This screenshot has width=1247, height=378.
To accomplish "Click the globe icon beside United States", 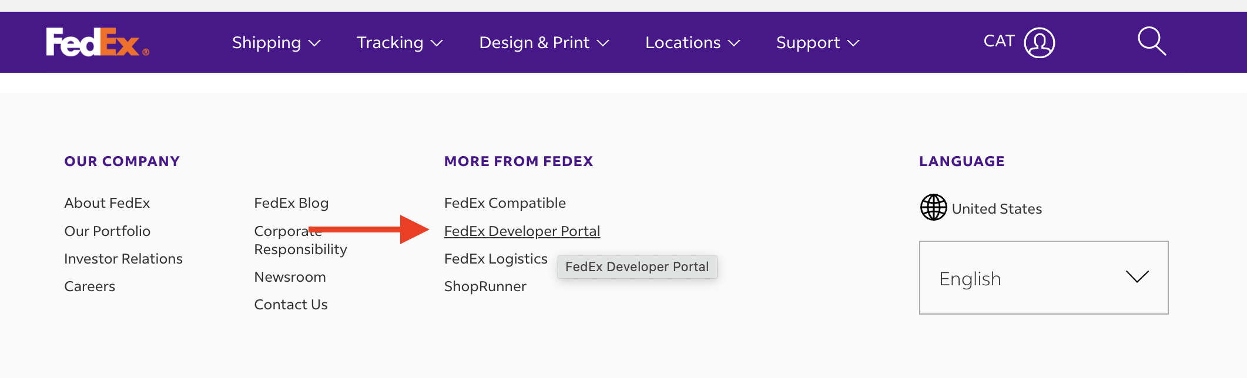I will (x=933, y=208).
